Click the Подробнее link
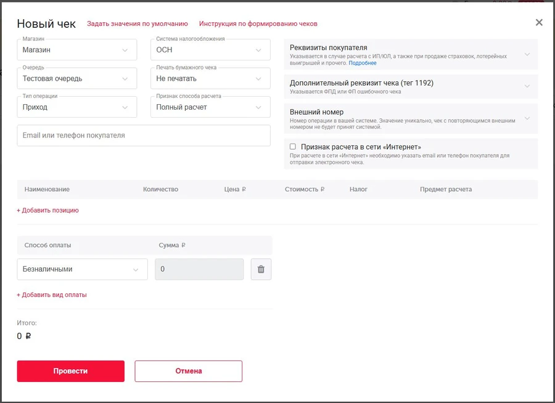The width and height of the screenshot is (555, 403). pyautogui.click(x=363, y=63)
